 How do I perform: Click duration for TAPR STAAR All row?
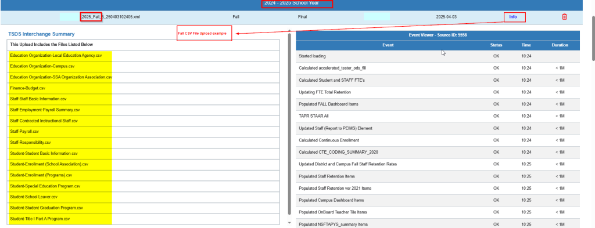(560, 116)
